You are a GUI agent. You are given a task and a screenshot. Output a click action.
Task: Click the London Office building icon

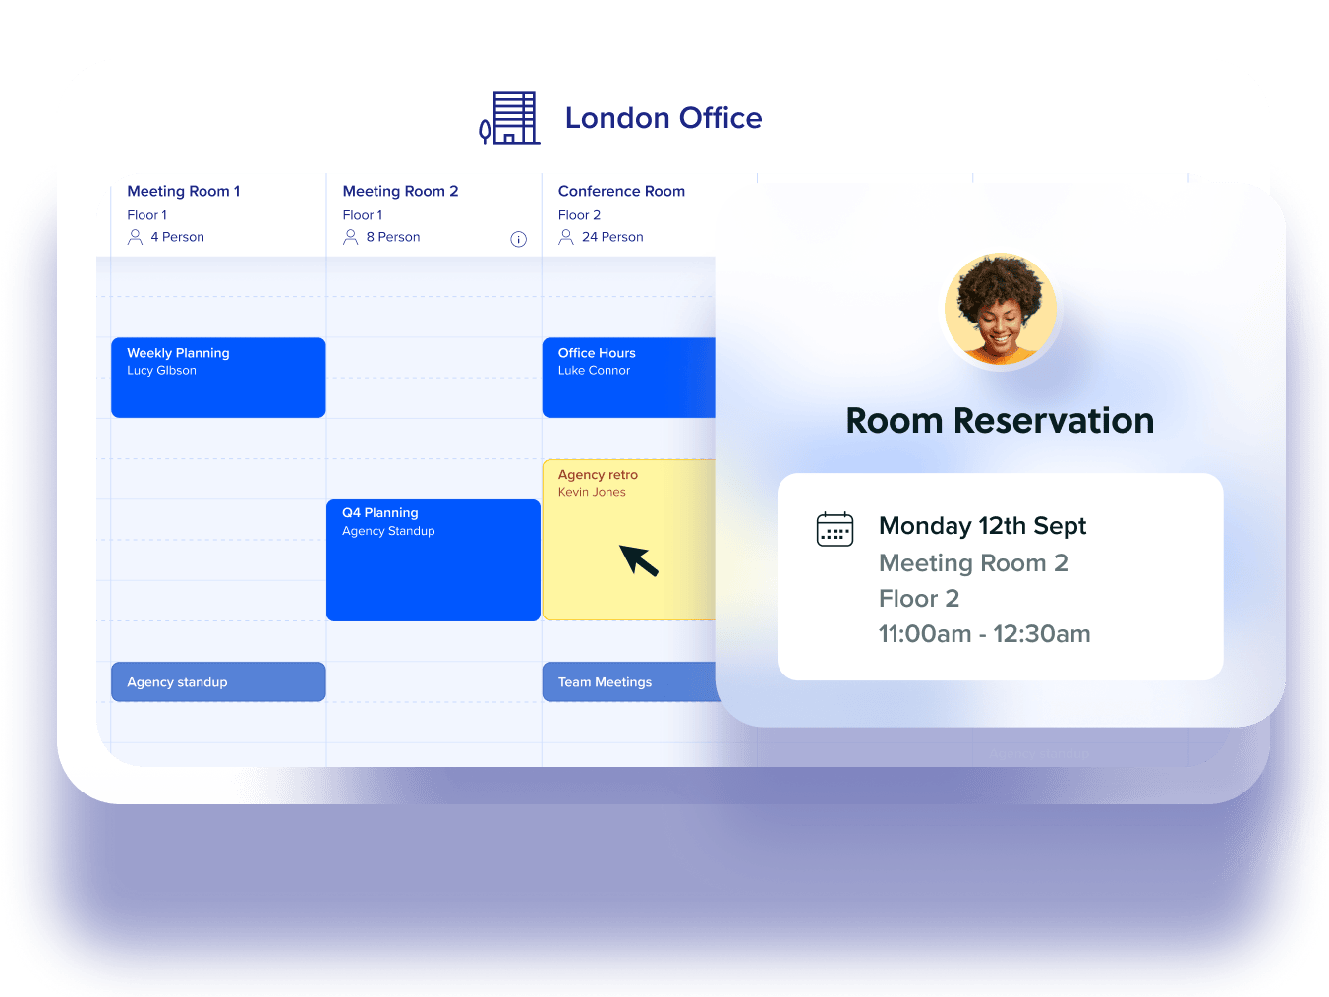point(509,118)
